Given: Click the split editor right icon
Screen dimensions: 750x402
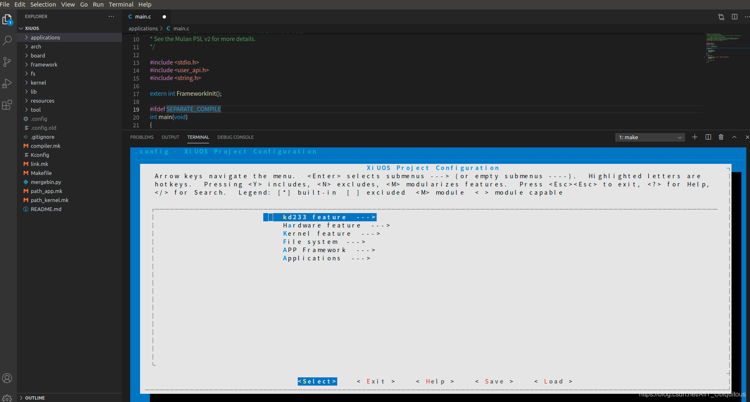Looking at the screenshot, I should click(734, 17).
